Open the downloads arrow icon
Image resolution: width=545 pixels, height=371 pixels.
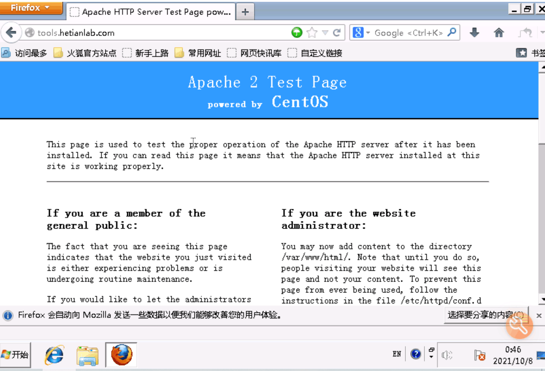click(x=474, y=33)
